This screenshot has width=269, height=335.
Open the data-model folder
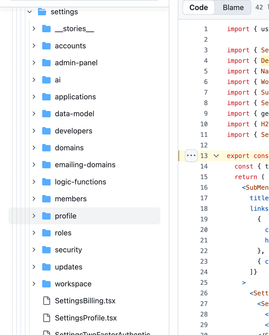75,114
